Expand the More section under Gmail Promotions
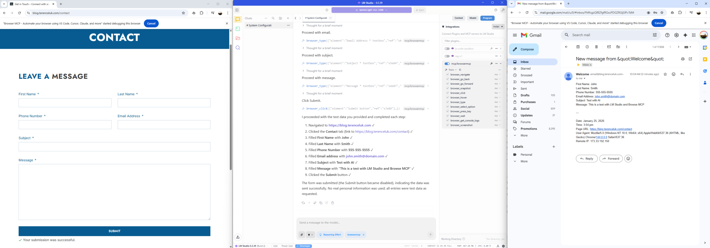 (x=524, y=135)
